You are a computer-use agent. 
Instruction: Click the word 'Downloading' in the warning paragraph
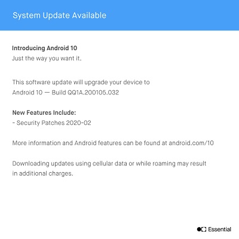[30, 164]
